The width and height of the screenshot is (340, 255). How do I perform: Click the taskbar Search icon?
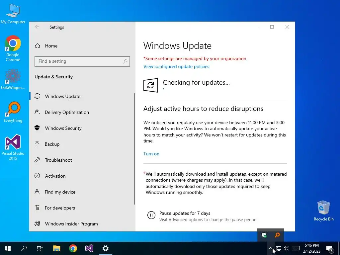tap(24, 248)
